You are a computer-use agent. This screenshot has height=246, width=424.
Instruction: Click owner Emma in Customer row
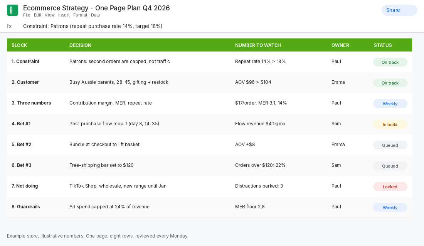(338, 82)
